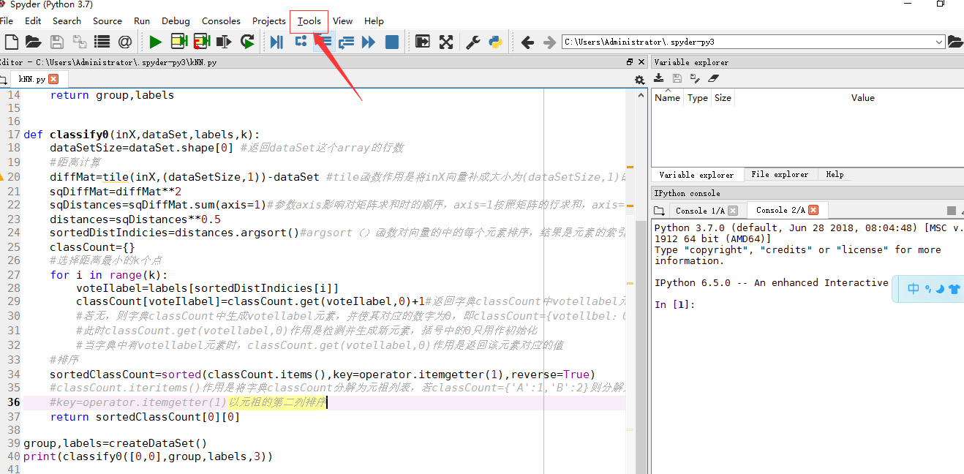
Task: Undock the Editor pane
Action: pyautogui.click(x=630, y=62)
